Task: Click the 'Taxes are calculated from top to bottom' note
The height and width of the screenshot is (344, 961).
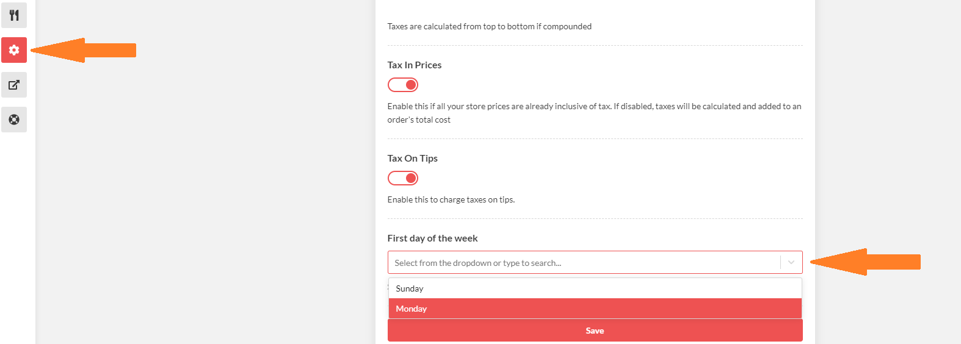Action: [489, 27]
